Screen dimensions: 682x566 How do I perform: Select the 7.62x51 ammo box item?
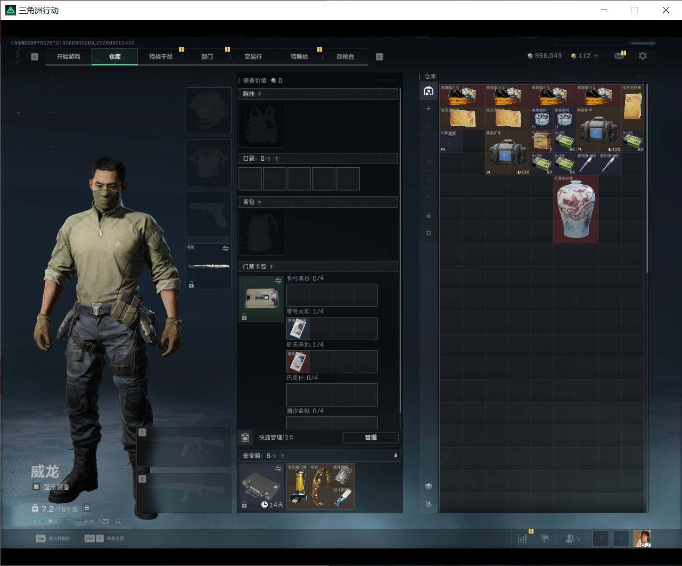(x=542, y=141)
